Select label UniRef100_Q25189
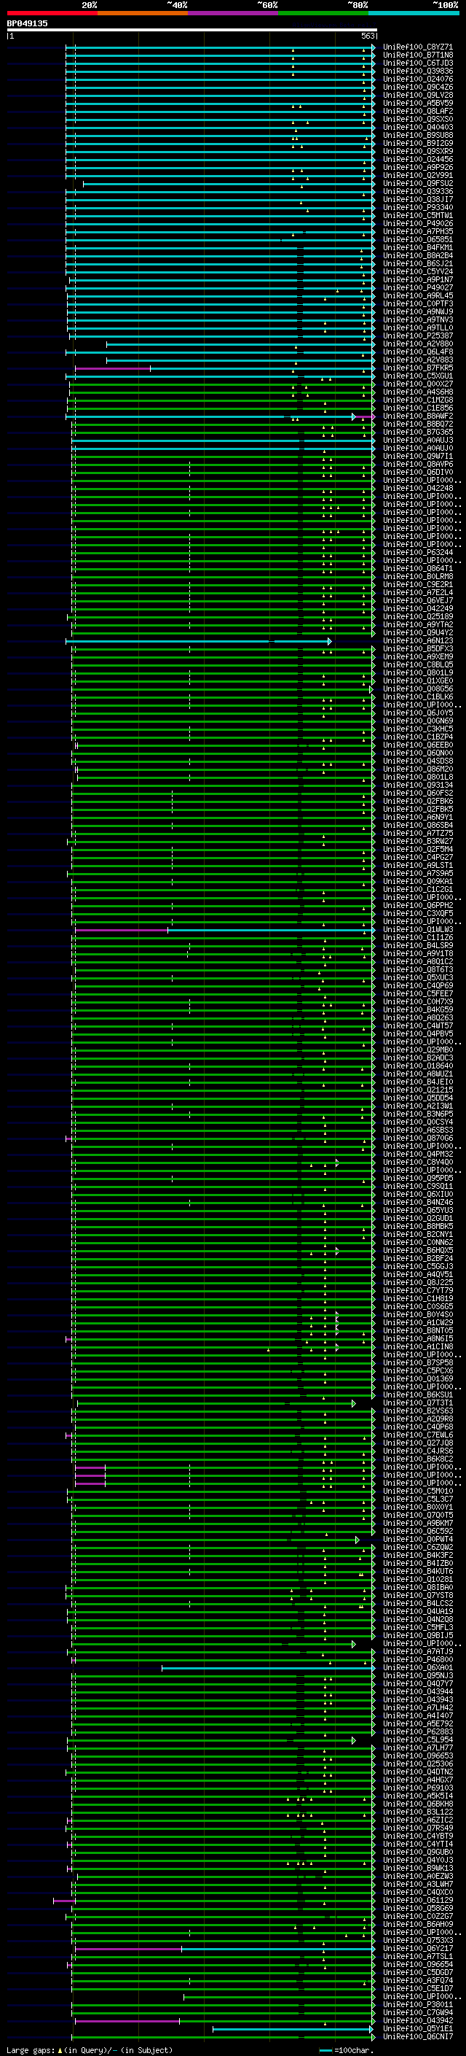Screen dimensions: 466x2056 (x=418, y=617)
